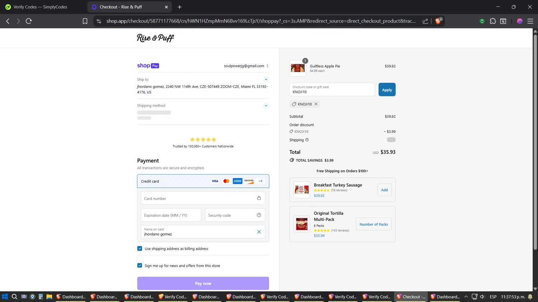Open the extensions puzzle icon

click(x=493, y=21)
